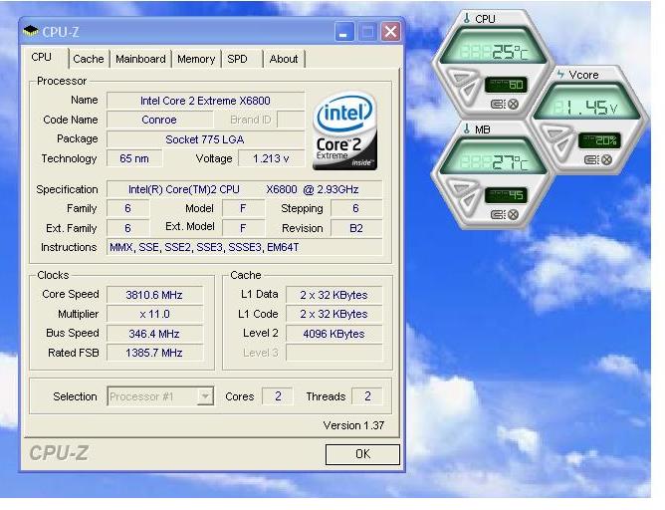Close the CPU-Z window
Screen dimensions: 665x510
tap(390, 32)
